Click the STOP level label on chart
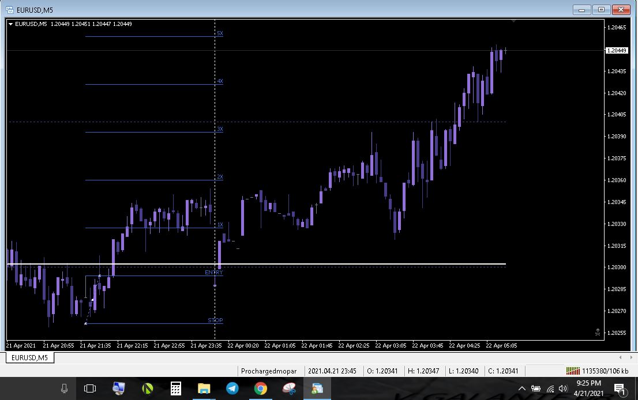The image size is (638, 400). coord(215,320)
